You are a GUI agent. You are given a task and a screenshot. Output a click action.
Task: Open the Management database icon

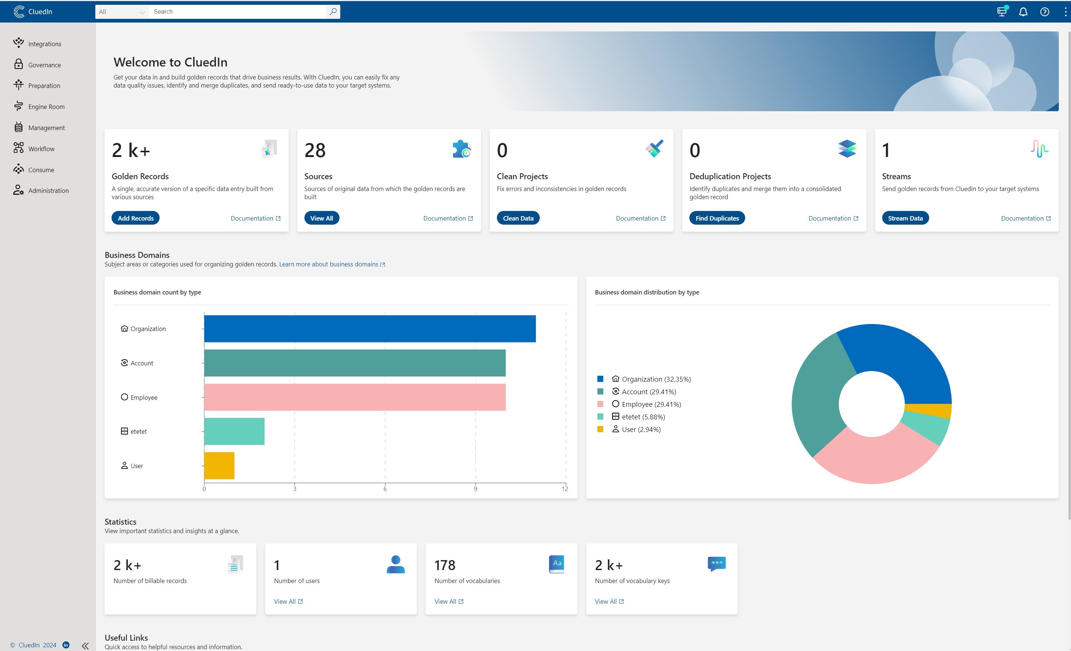18,127
